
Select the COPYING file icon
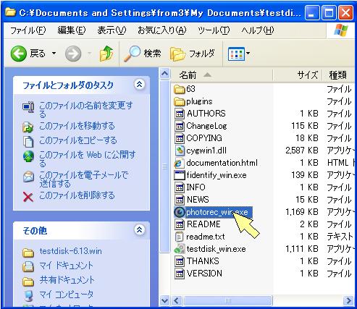[180, 138]
